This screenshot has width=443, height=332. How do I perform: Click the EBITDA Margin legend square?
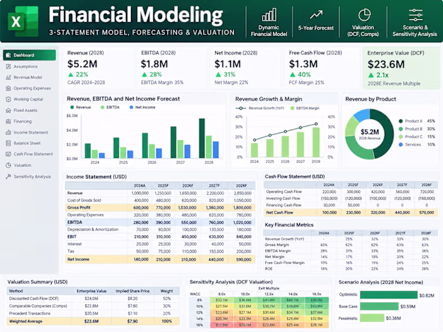click(x=292, y=108)
